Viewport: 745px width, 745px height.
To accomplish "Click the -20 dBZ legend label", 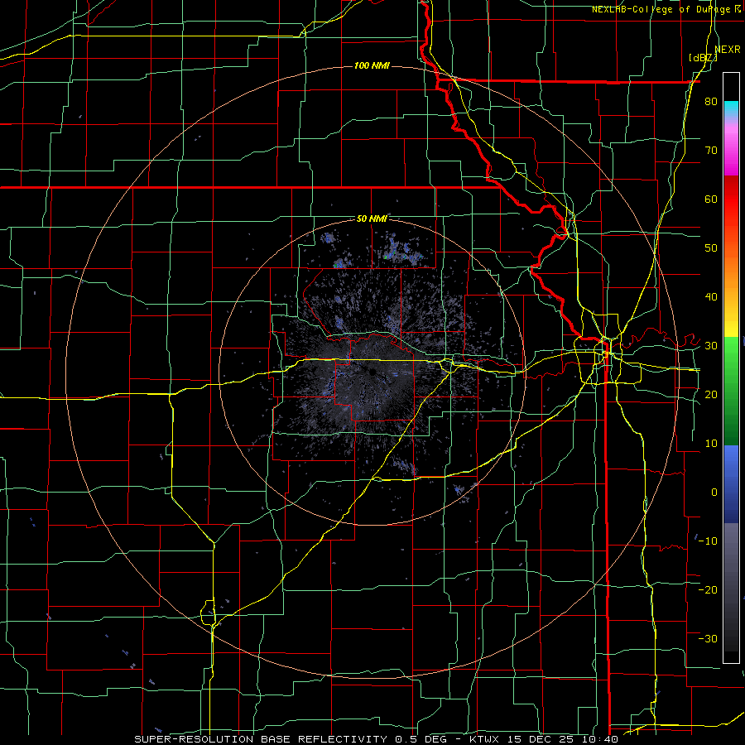I will point(708,589).
